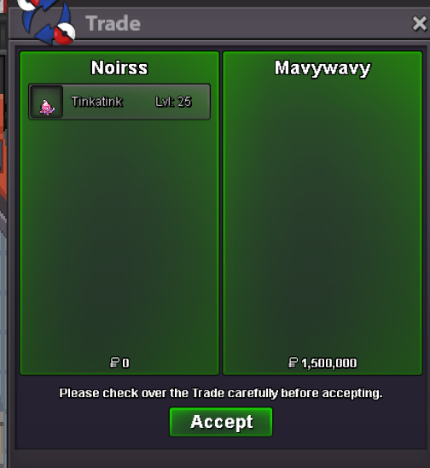This screenshot has height=468, width=430.
Task: Click the Noirss player name
Action: coord(119,67)
